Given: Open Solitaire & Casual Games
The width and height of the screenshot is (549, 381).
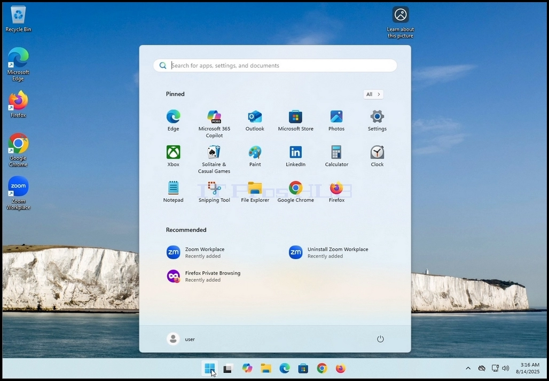Looking at the screenshot, I should click(214, 159).
